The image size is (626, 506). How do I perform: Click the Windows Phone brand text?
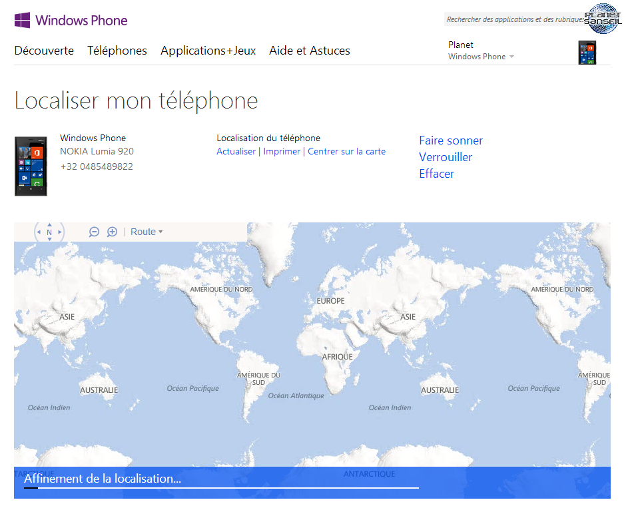[x=81, y=21]
